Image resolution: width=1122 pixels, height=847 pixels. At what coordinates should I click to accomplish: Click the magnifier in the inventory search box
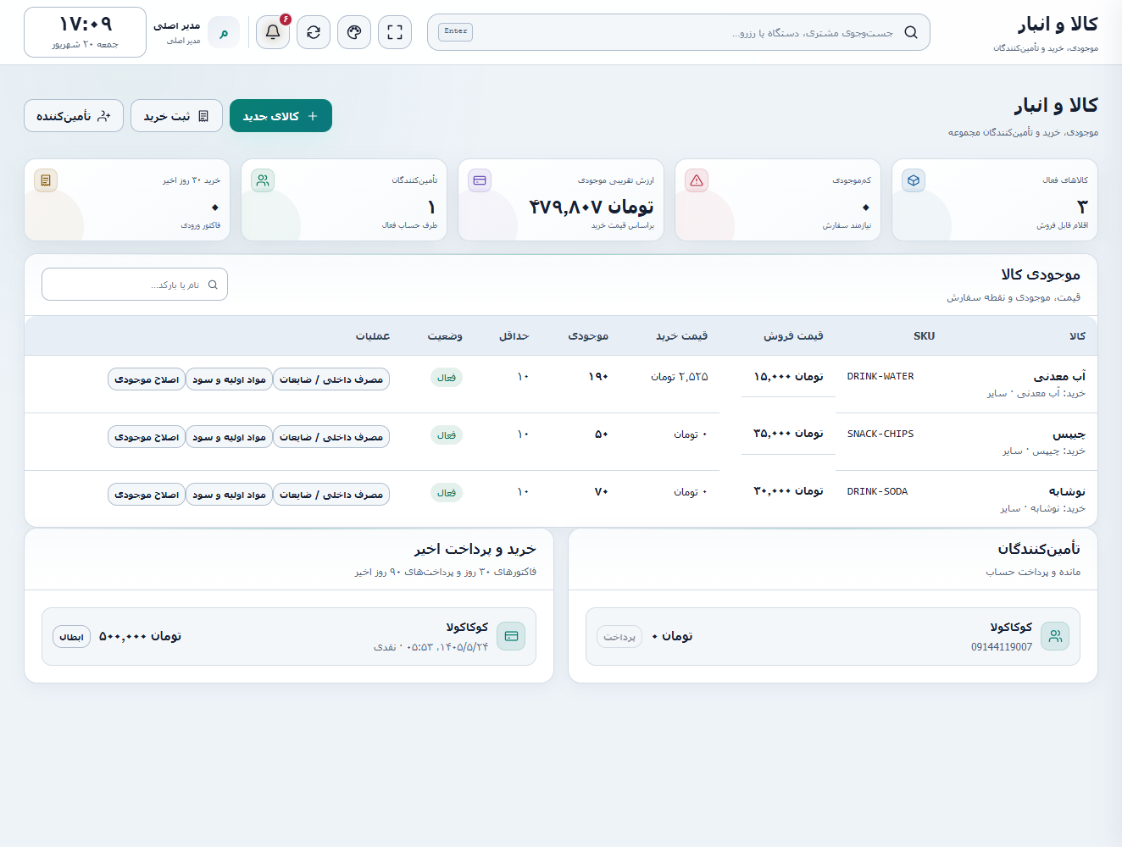coord(213,285)
